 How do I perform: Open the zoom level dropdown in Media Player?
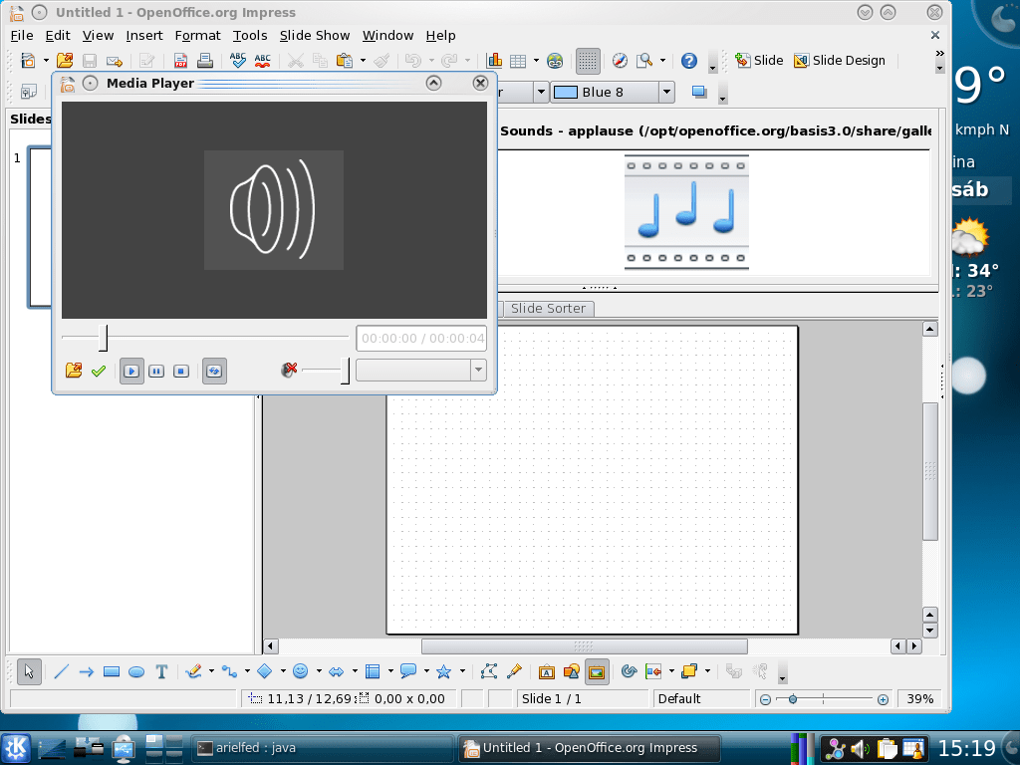tap(478, 370)
